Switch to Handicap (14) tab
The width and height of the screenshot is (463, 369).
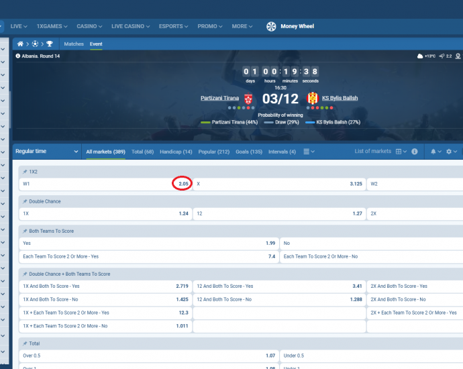(176, 152)
